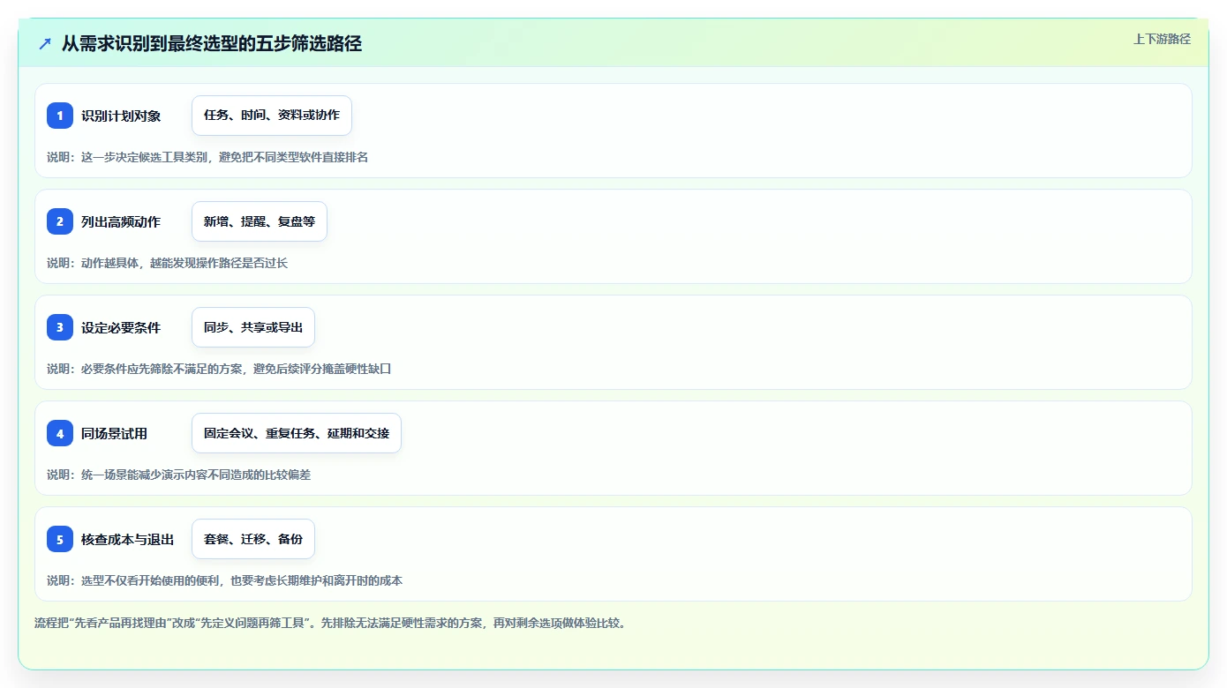Click step number 5 badge
The width and height of the screenshot is (1227, 688).
[x=60, y=539]
